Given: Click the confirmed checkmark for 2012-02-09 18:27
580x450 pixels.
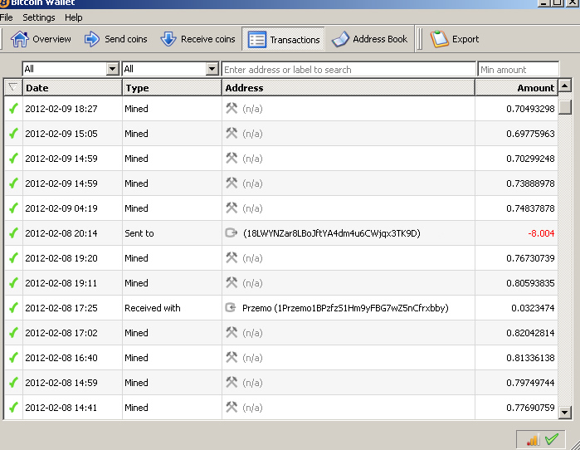Looking at the screenshot, I should click(13, 109).
